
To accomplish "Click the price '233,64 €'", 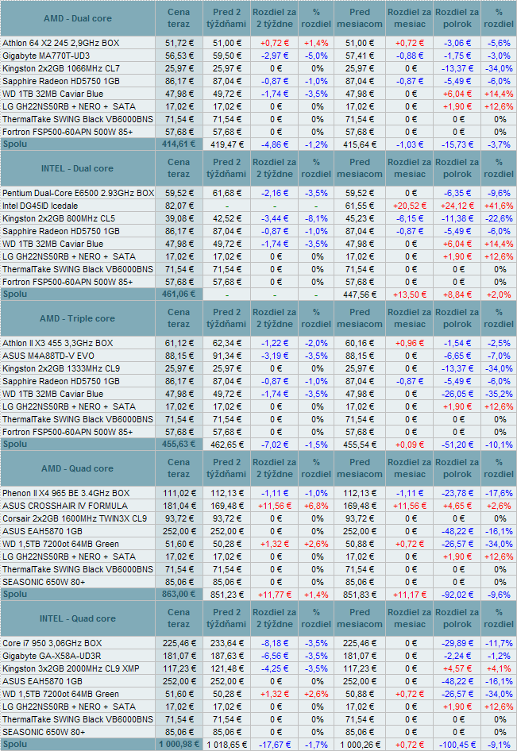I will pos(226,643).
